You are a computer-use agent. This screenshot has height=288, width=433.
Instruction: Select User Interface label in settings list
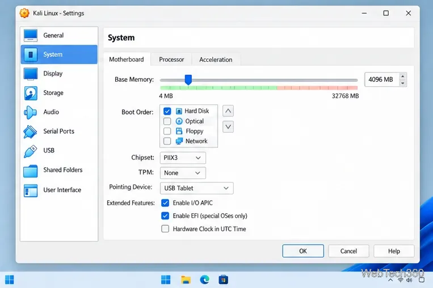pos(62,190)
